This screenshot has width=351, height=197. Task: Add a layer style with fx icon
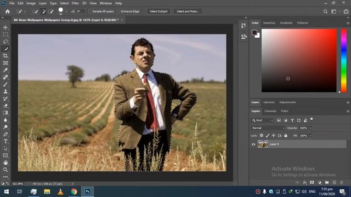pyautogui.click(x=305, y=182)
